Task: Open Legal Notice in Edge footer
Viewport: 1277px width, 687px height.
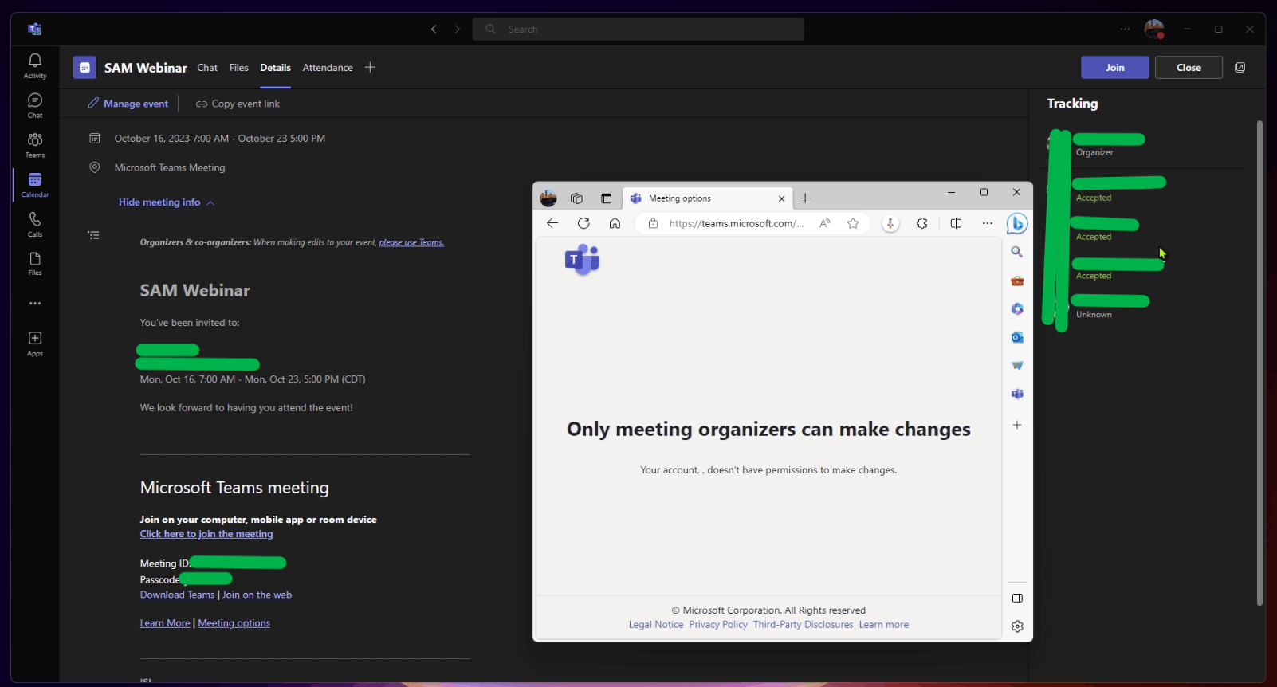Action: pos(655,625)
